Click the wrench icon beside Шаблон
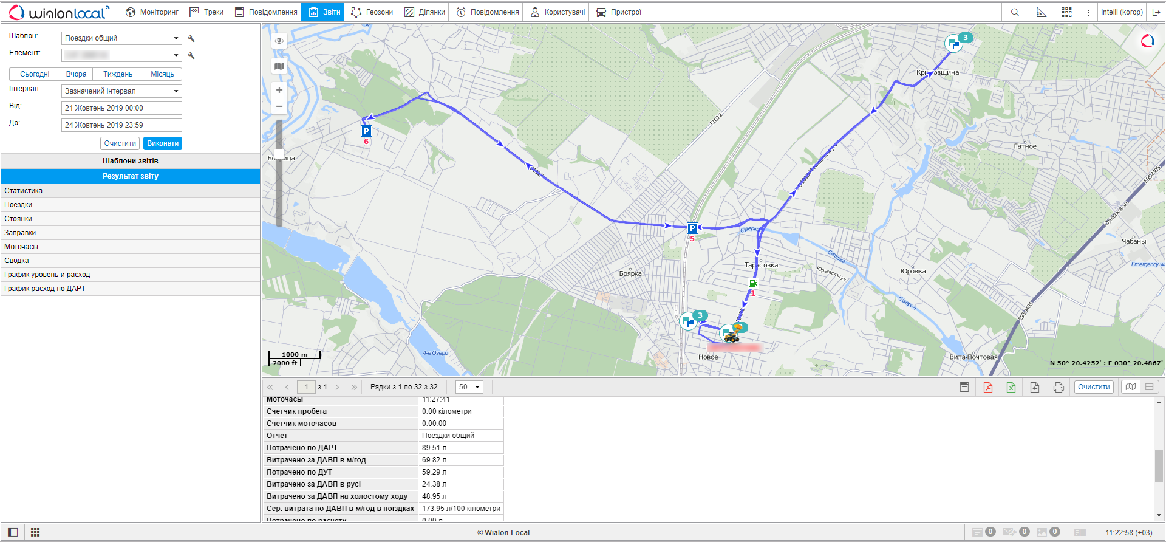1166x542 pixels. (x=191, y=38)
